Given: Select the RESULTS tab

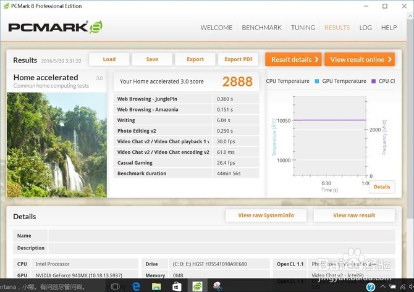Looking at the screenshot, I should tap(337, 27).
